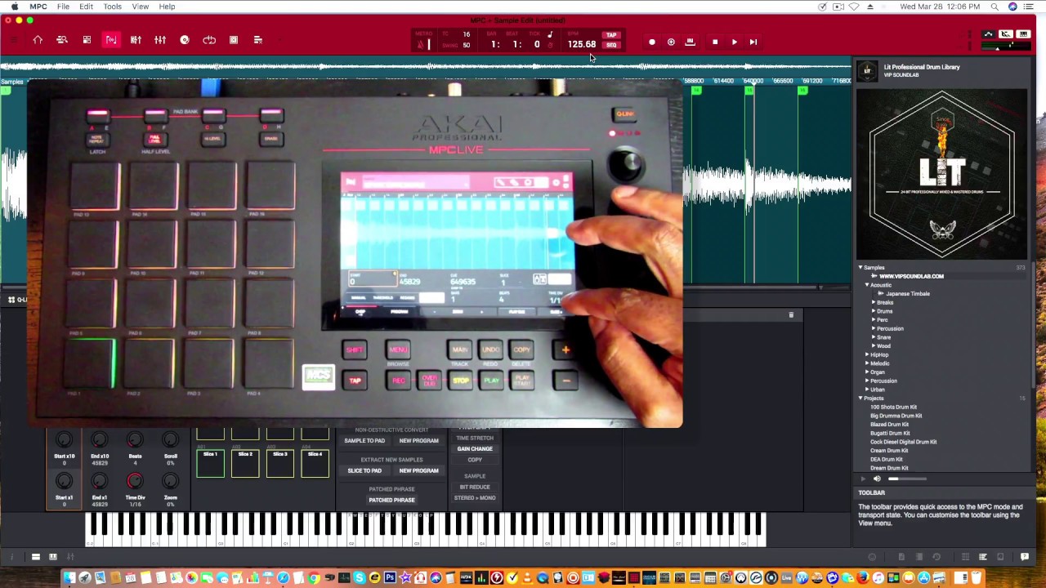Image resolution: width=1046 pixels, height=588 pixels.
Task: Click the TAP tempo button
Action: point(611,36)
